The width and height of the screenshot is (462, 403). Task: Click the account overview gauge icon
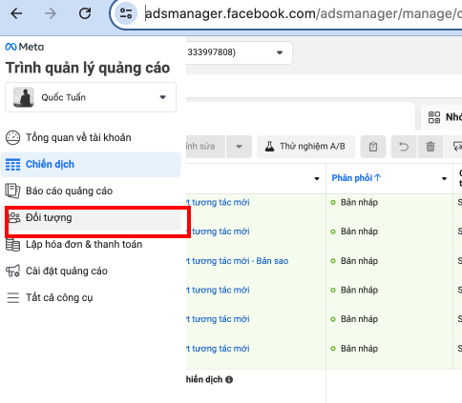(x=12, y=137)
